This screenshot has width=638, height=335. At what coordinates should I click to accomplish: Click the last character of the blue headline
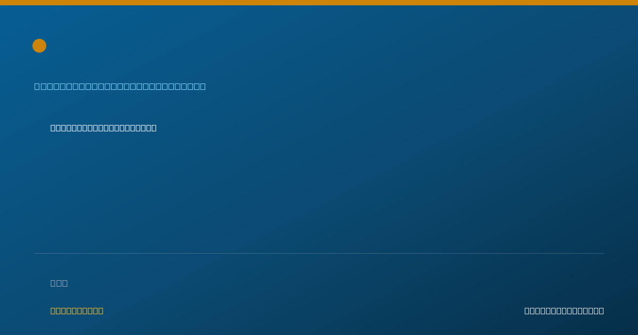pyautogui.click(x=203, y=87)
